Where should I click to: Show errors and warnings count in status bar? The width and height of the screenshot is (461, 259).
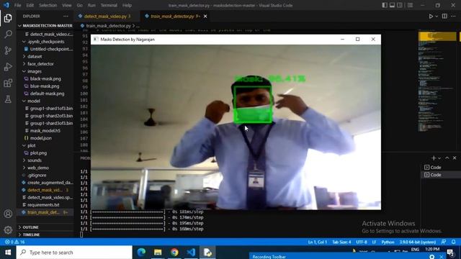tap(14, 242)
